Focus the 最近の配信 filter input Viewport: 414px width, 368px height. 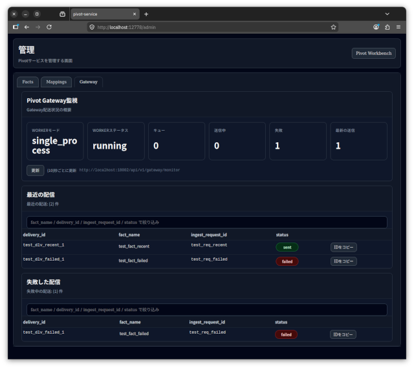207,222
